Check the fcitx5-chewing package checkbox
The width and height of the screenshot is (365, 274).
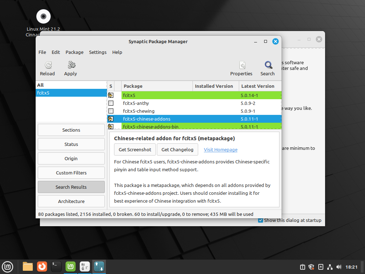coord(111,111)
